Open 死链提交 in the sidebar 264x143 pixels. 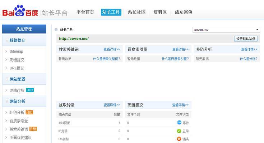(x=17, y=60)
